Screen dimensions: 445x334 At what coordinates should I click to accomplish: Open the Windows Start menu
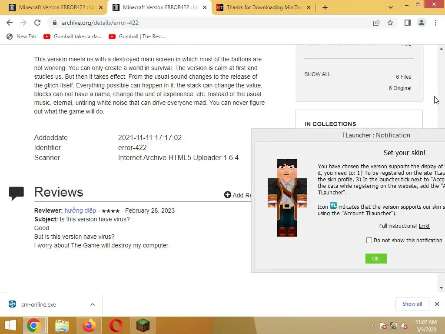pyautogui.click(x=10, y=325)
